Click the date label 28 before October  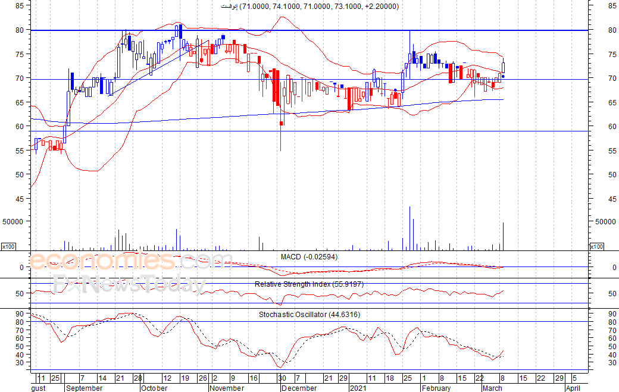pos(137,378)
